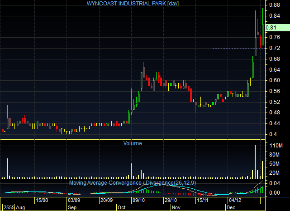
Task: Click the 15/08 date label
Action: [x=42, y=201]
